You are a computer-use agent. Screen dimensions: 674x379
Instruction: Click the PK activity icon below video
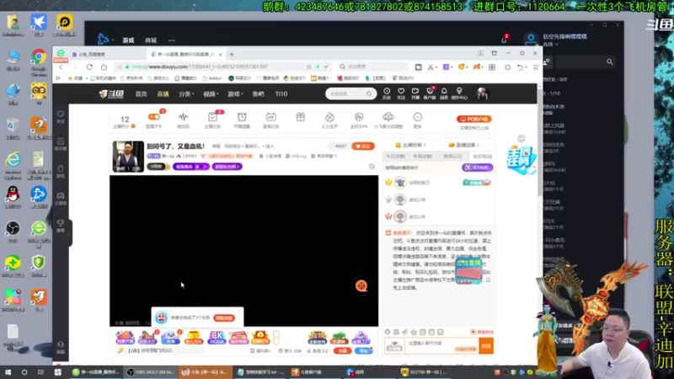(217, 338)
